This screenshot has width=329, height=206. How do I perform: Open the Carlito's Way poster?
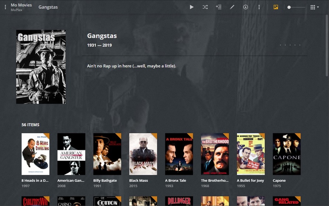tap(35, 201)
